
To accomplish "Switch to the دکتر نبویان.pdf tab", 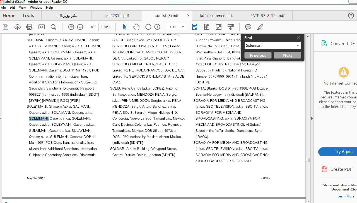I will pyautogui.click(x=66, y=16).
